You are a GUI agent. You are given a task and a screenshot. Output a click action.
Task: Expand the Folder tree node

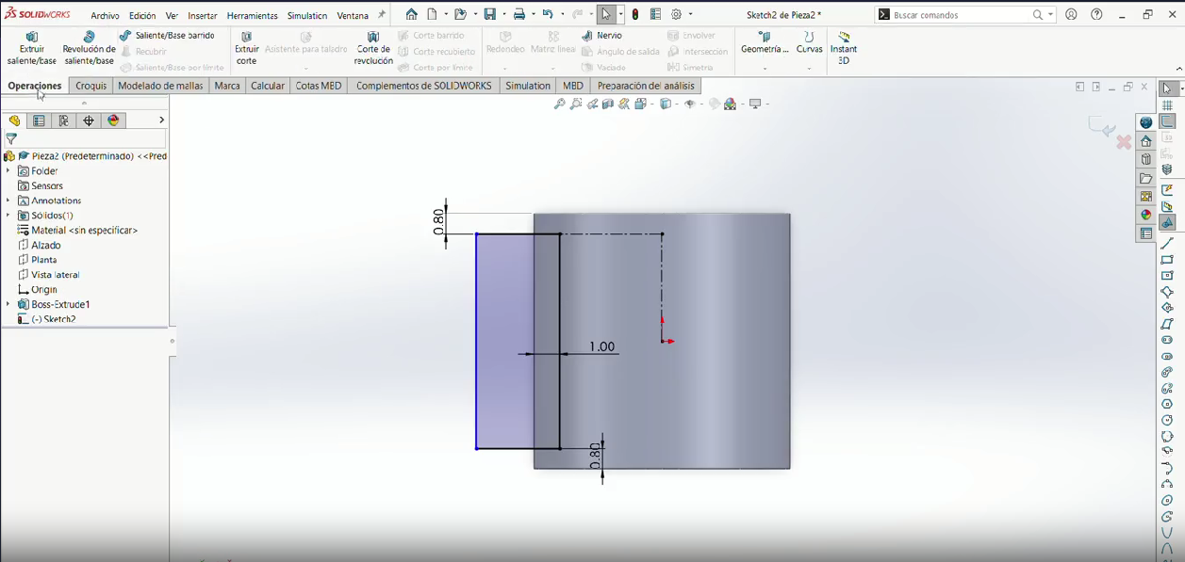(x=8, y=171)
